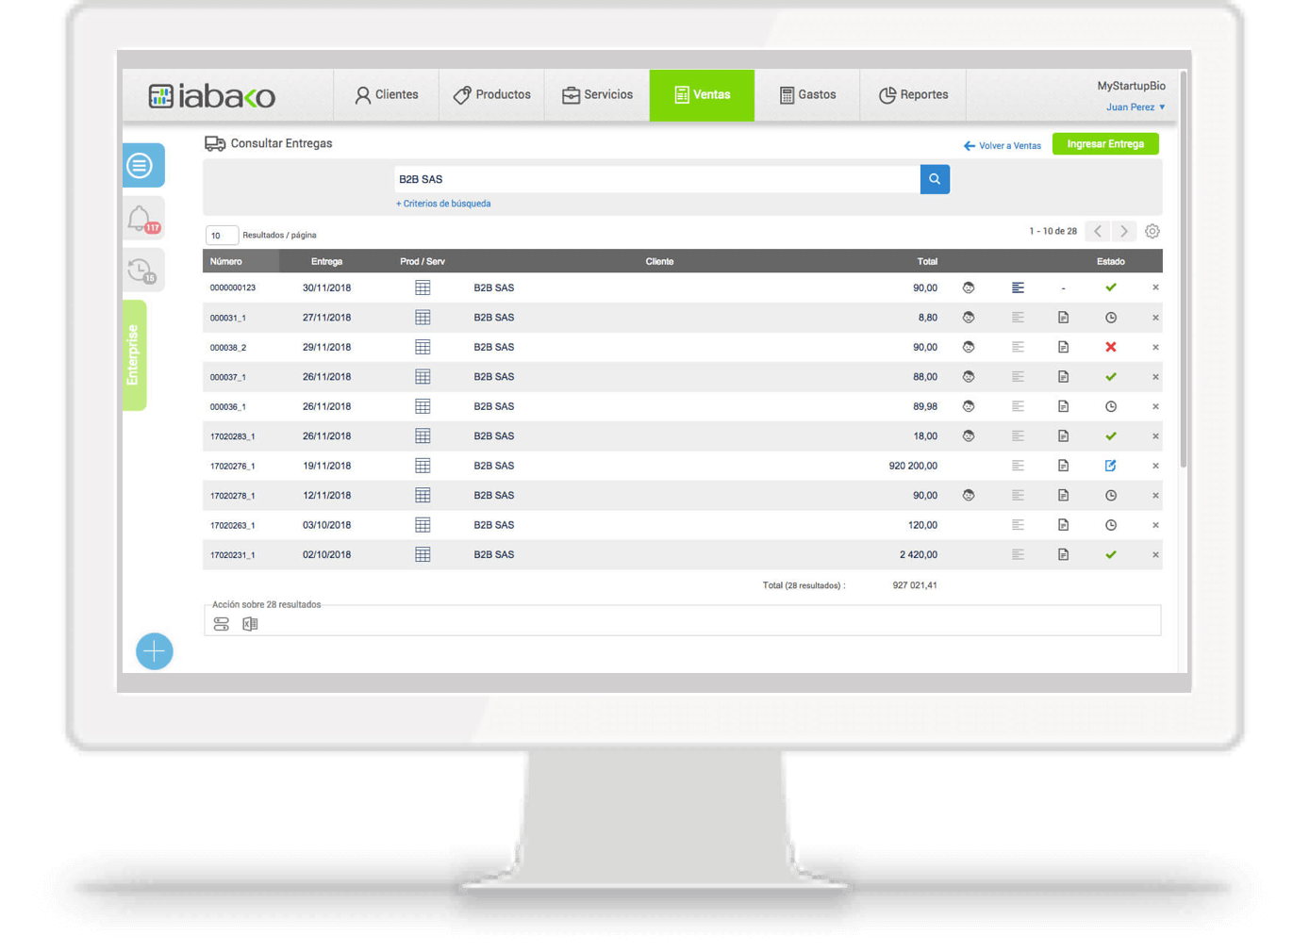Open the Productos tab
The width and height of the screenshot is (1310, 952).
[x=491, y=95]
